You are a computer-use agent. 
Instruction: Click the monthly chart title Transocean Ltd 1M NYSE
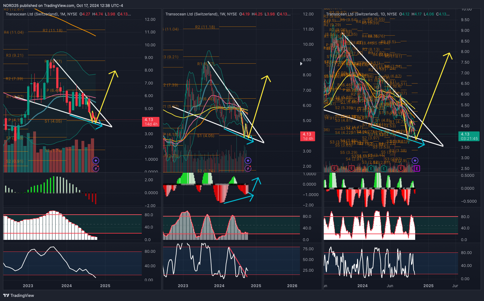point(41,14)
